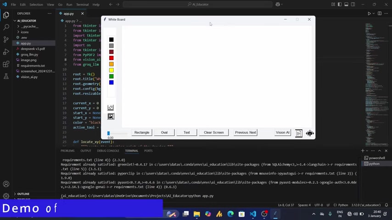Open vision_ai.py in the explorer
This screenshot has width=392, height=220.
[x=29, y=77]
